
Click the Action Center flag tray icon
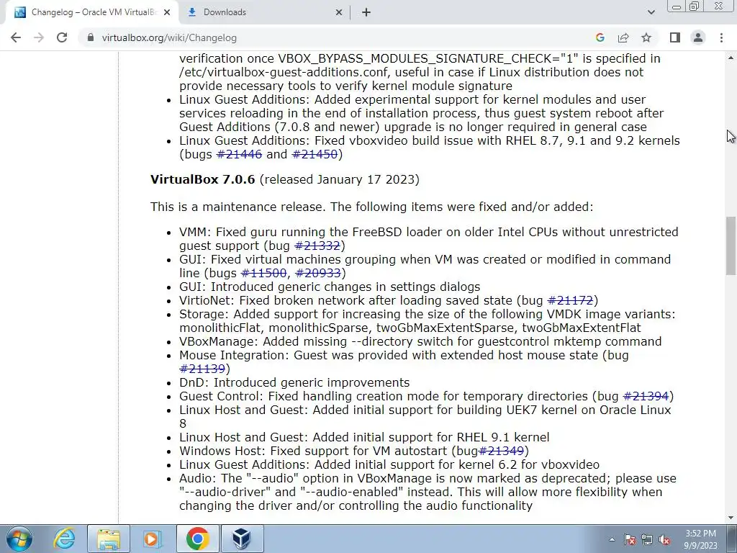tap(630, 539)
